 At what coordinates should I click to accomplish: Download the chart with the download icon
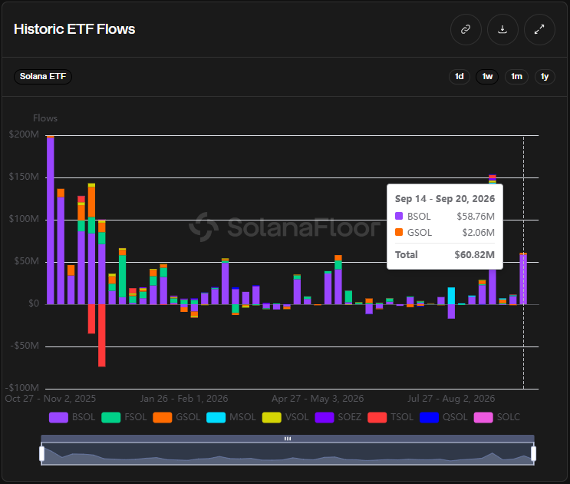(502, 29)
